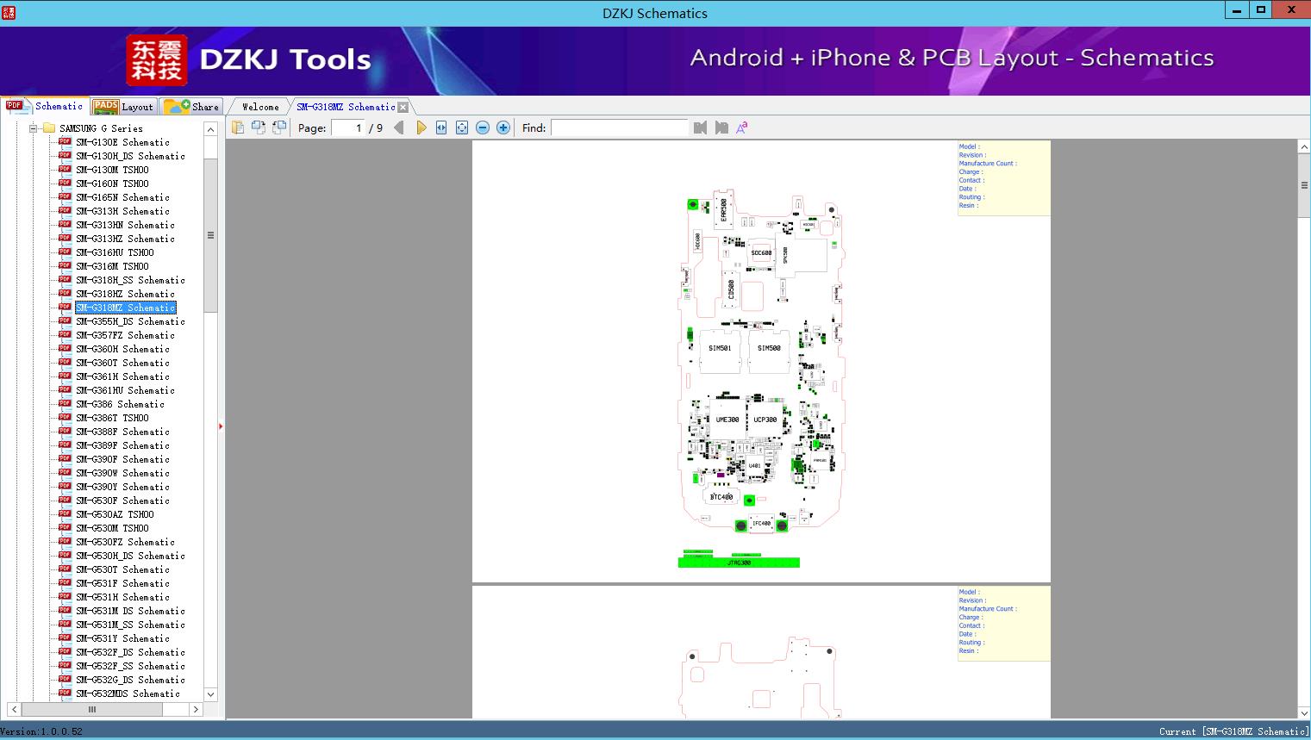1311x740 pixels.
Task: Click the tree panel scroll right arrow
Action: [x=196, y=710]
